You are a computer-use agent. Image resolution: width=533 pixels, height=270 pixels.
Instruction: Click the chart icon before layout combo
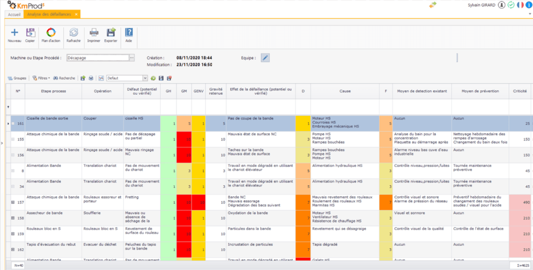tap(101, 78)
